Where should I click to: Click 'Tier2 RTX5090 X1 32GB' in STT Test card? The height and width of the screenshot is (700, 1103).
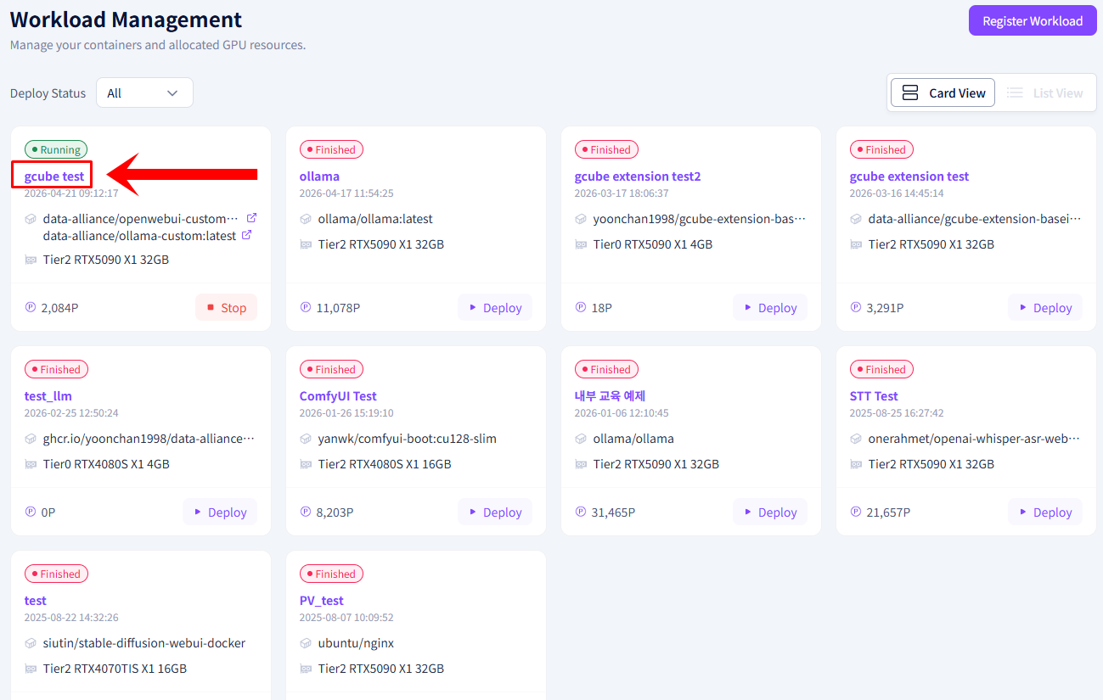click(x=931, y=464)
